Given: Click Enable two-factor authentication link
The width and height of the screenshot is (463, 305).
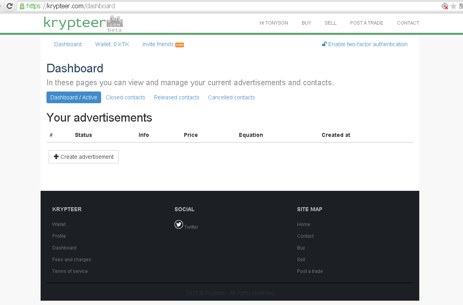Looking at the screenshot, I should [368, 44].
